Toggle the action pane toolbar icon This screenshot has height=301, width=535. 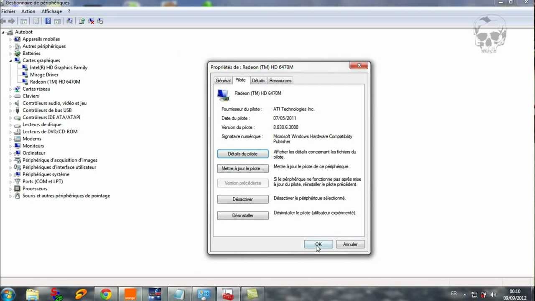pyautogui.click(x=57, y=21)
